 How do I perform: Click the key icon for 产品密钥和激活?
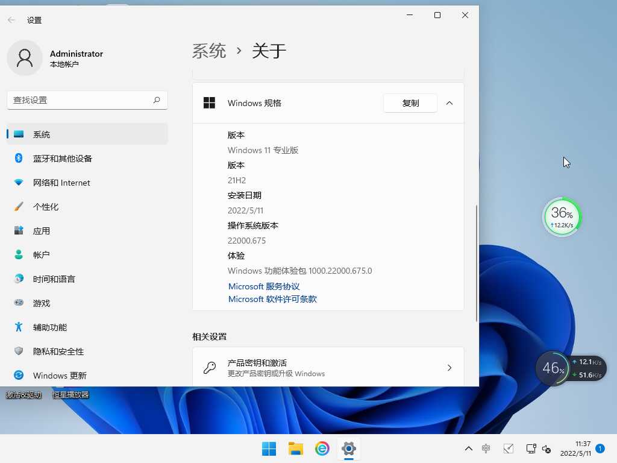tap(209, 368)
